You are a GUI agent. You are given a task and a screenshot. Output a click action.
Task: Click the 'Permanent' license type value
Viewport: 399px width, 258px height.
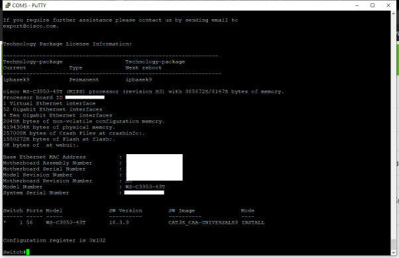pyautogui.click(x=84, y=80)
